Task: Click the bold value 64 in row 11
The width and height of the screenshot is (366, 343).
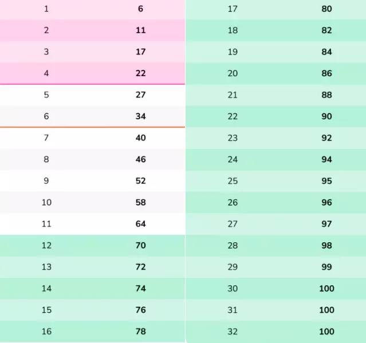Action: [x=140, y=224]
